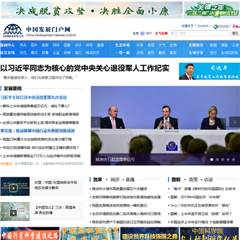Select the third carousel dot indicator
This screenshot has width=240, height=240.
coord(223,159)
